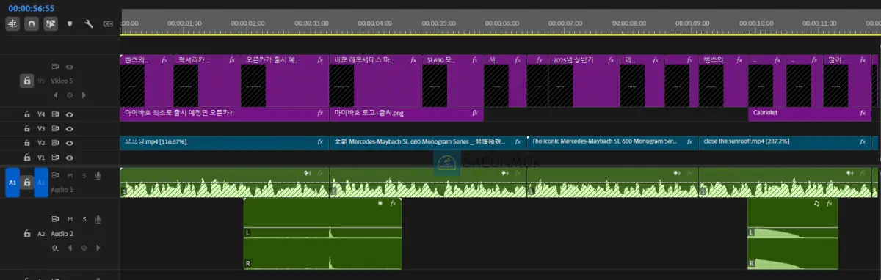The image size is (881, 280).
Task: Toggle sync lock on V1 track
Action: pyautogui.click(x=56, y=158)
